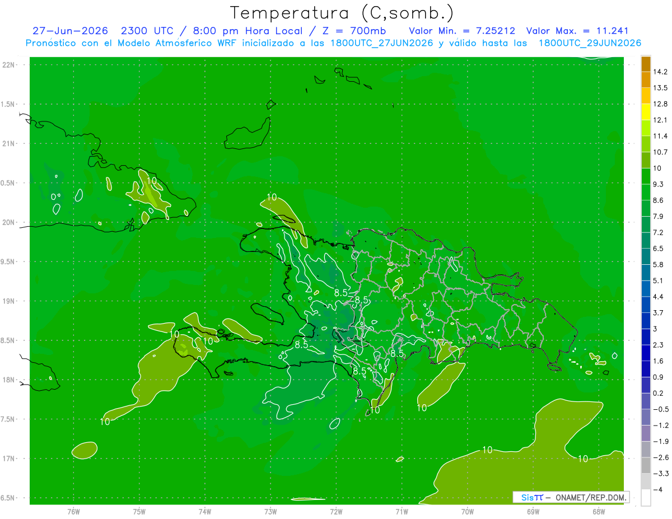Viewport: 672px width, 519px height.
Task: Click the "69W" longitude axis label
Action: click(x=533, y=512)
